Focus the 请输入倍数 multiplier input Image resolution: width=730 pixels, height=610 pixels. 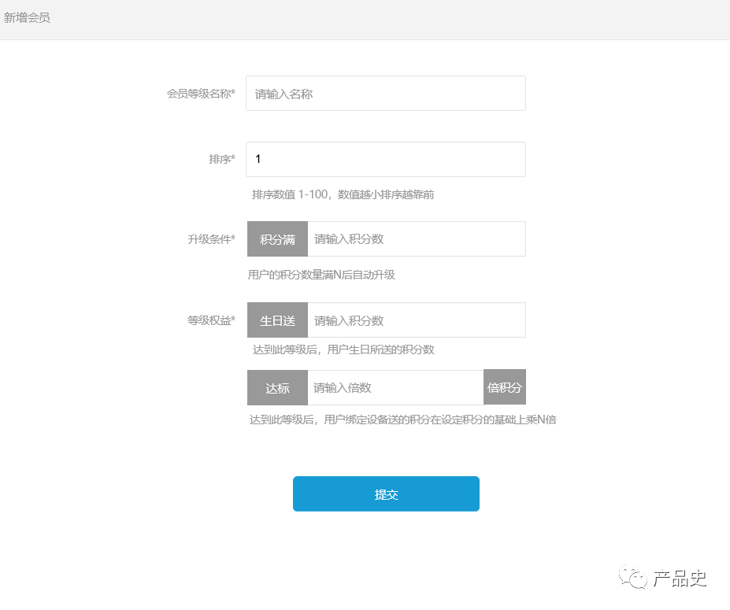pyautogui.click(x=395, y=388)
